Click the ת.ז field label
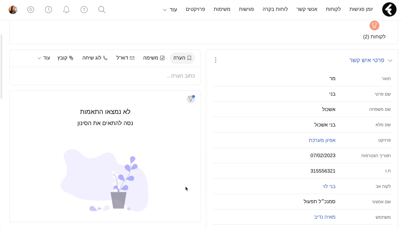 tap(388, 171)
